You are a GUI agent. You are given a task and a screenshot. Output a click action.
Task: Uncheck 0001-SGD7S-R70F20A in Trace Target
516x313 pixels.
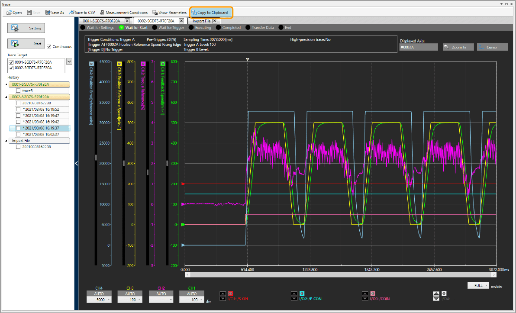tap(11, 62)
